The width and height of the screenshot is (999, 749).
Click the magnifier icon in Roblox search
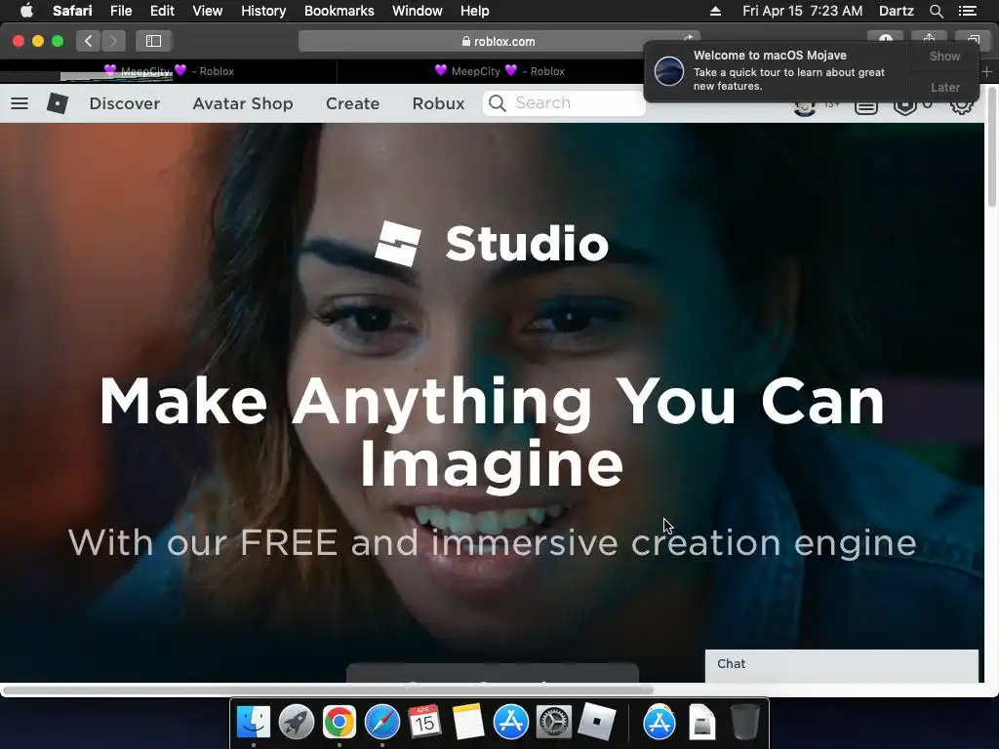(x=497, y=103)
